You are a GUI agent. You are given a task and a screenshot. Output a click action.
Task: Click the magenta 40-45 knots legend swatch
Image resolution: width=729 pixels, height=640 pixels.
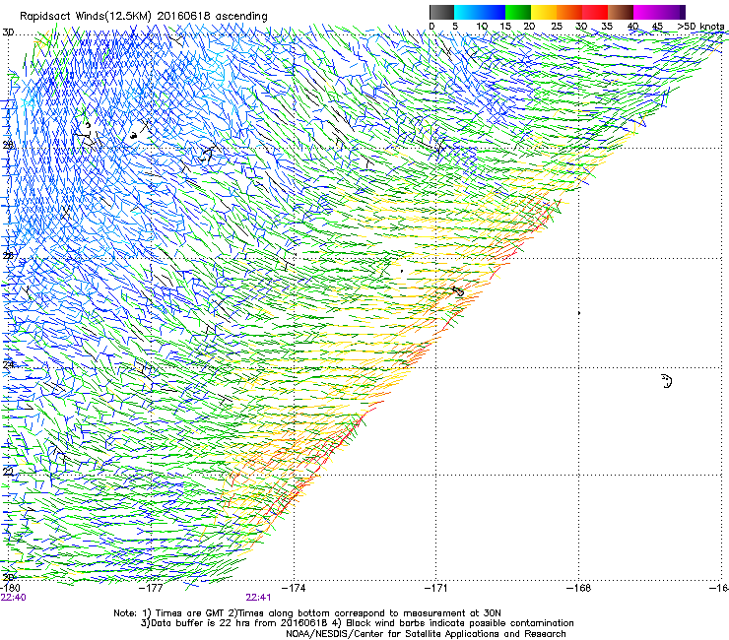pyautogui.click(x=646, y=12)
